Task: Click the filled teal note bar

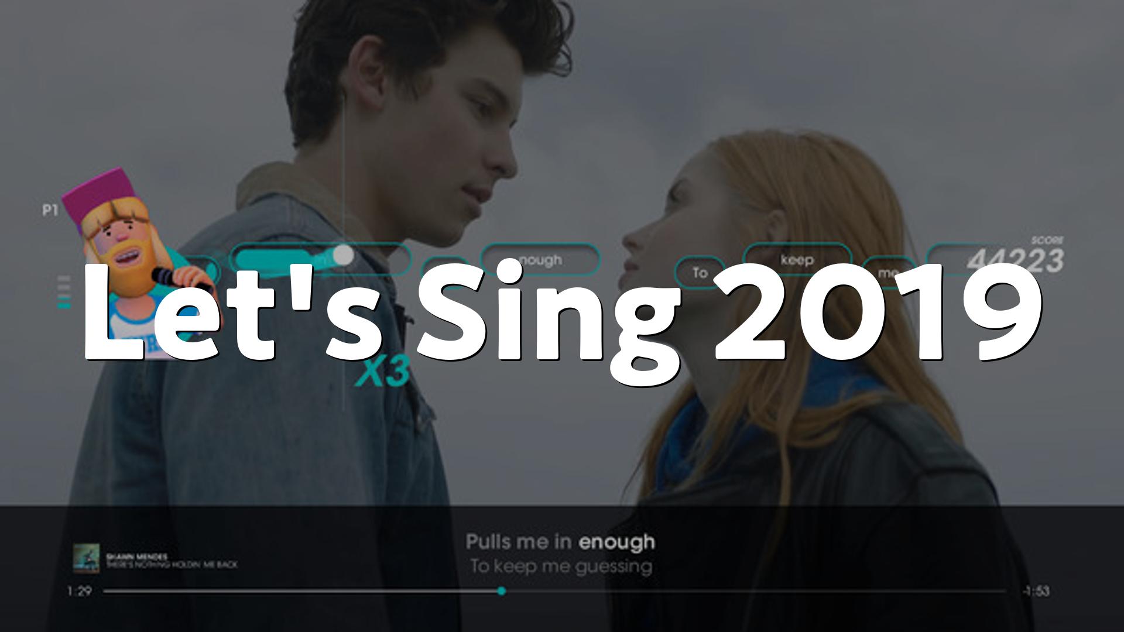Action: pyautogui.click(x=287, y=259)
